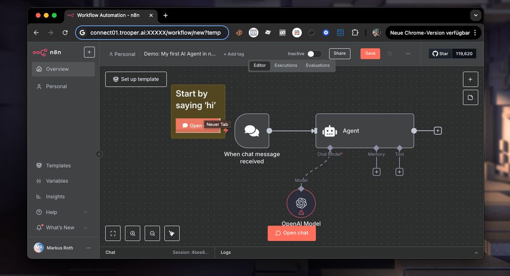Open the browser extensions puzzle icon
The image size is (510, 276).
(x=355, y=33)
